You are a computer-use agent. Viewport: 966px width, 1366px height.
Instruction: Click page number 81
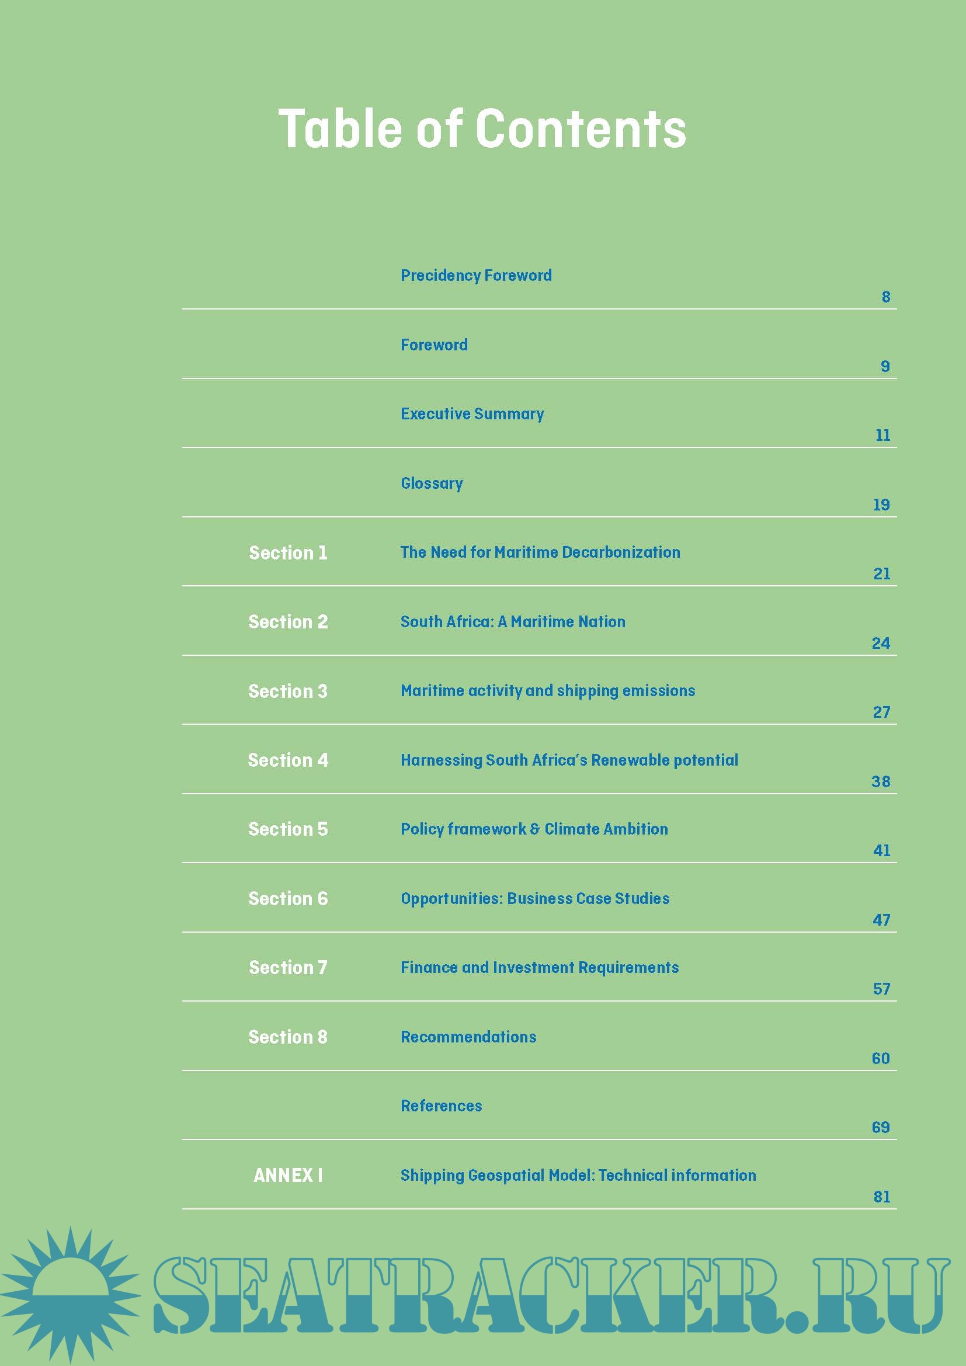click(x=881, y=1197)
